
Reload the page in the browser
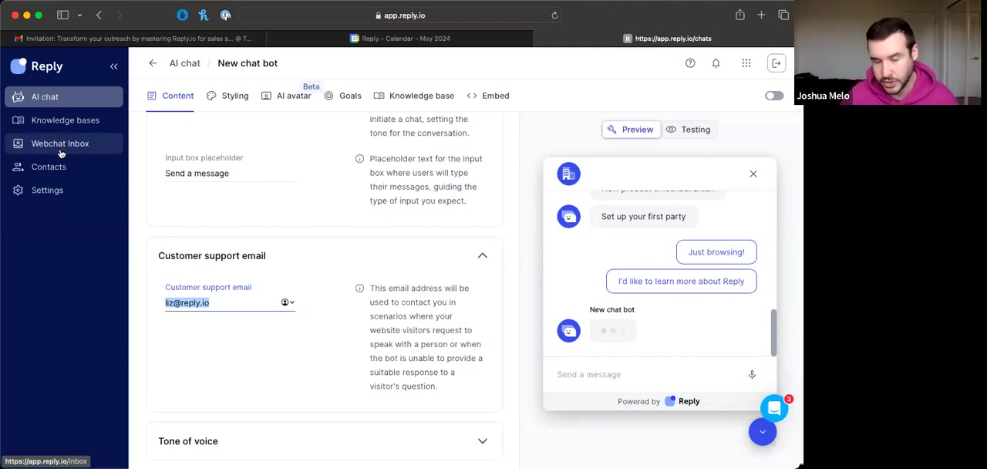(x=554, y=15)
